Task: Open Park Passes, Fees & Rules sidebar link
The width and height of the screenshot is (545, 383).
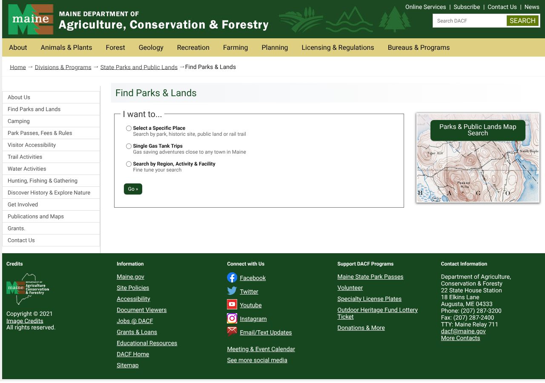Action: (x=51, y=133)
